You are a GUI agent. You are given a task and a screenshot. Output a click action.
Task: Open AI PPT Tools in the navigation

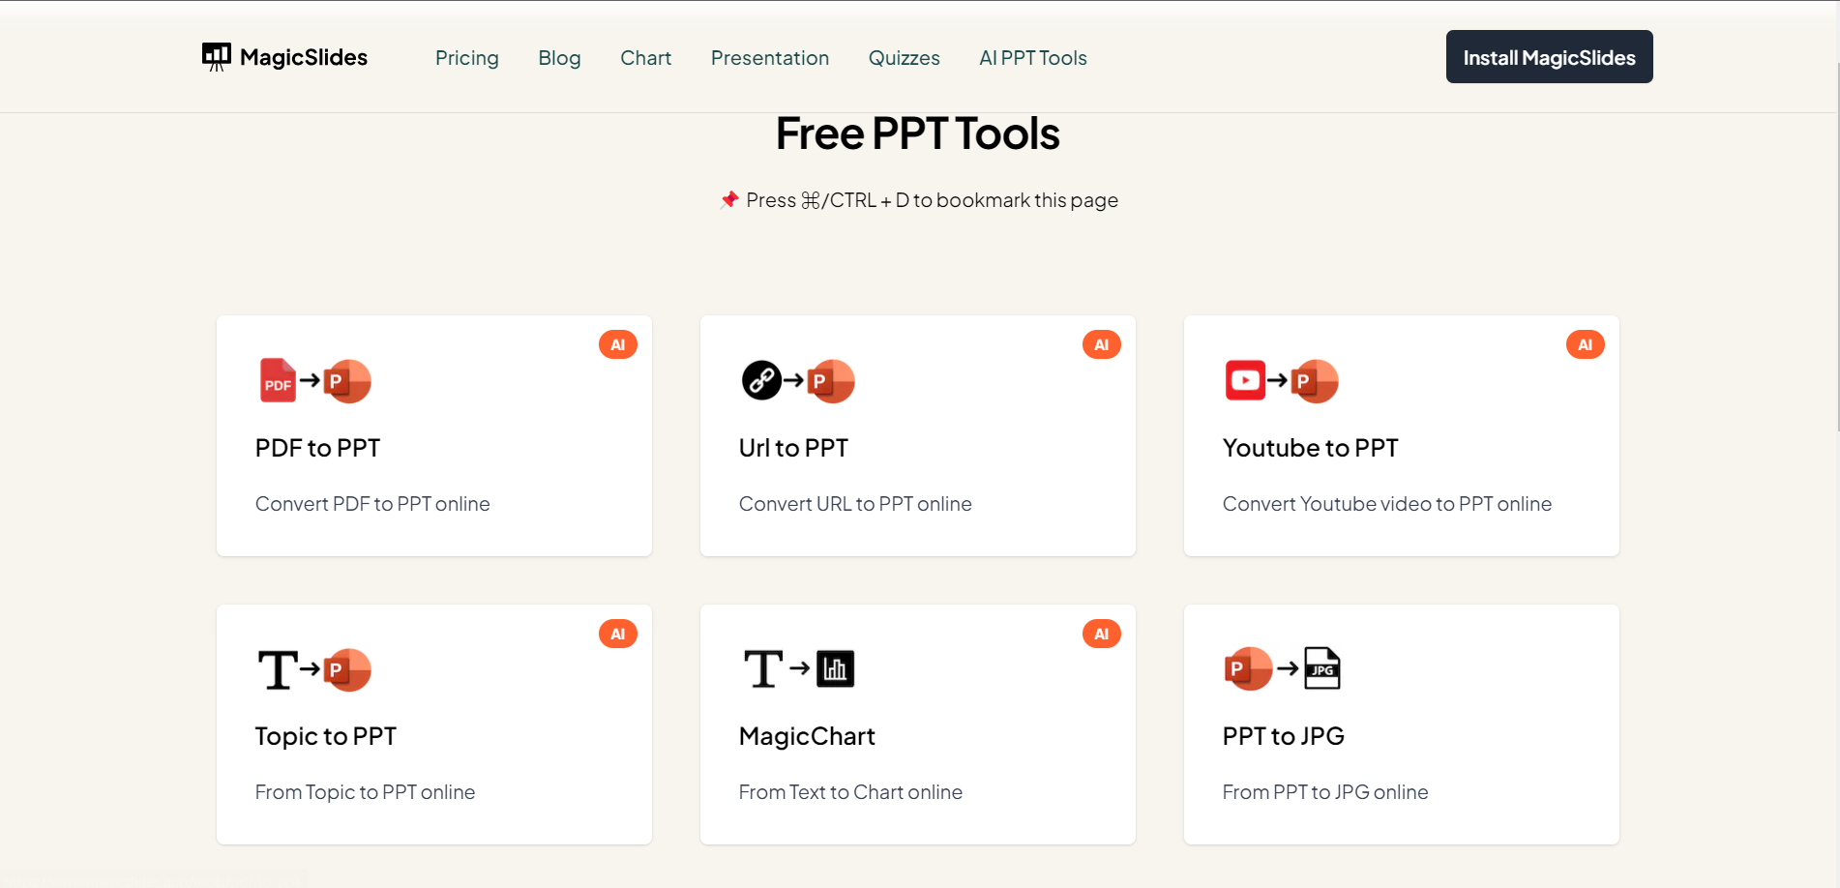(1033, 58)
